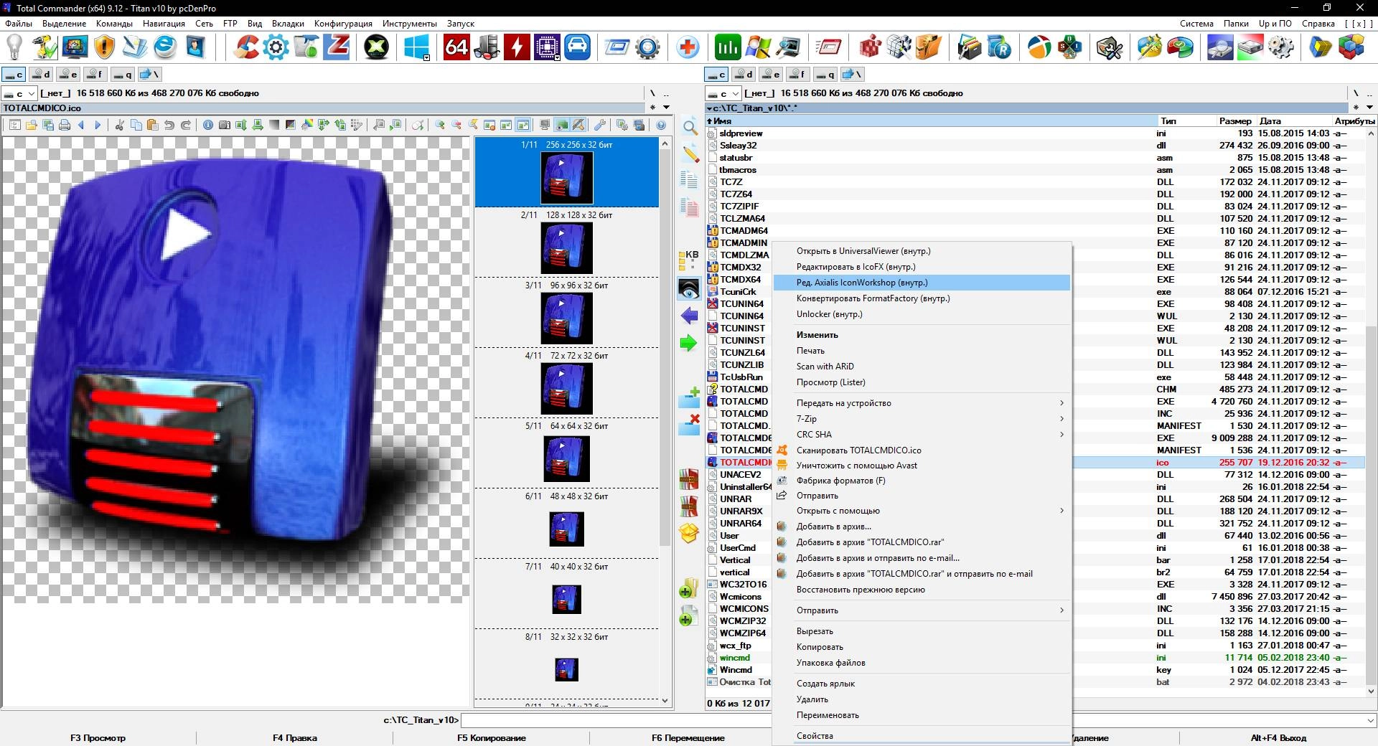
Task: Click F4 Правка button
Action: point(294,737)
